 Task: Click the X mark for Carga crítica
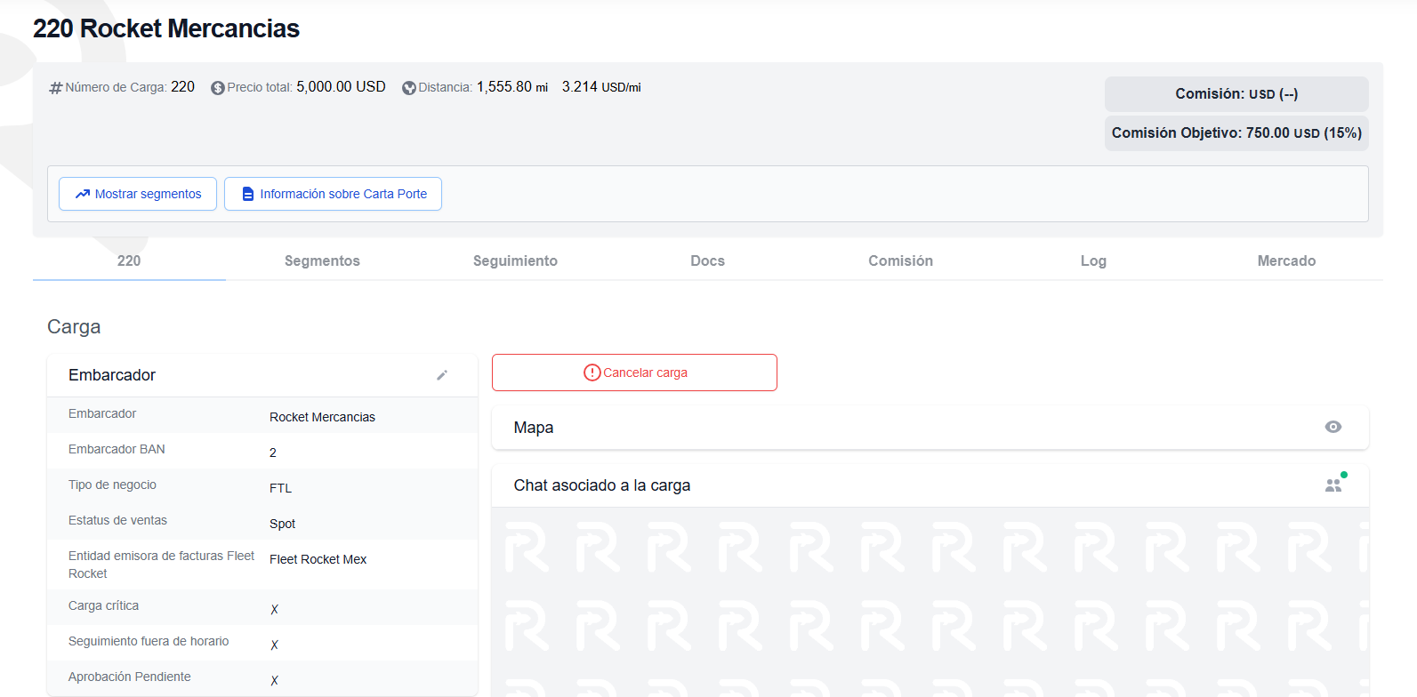tap(274, 609)
